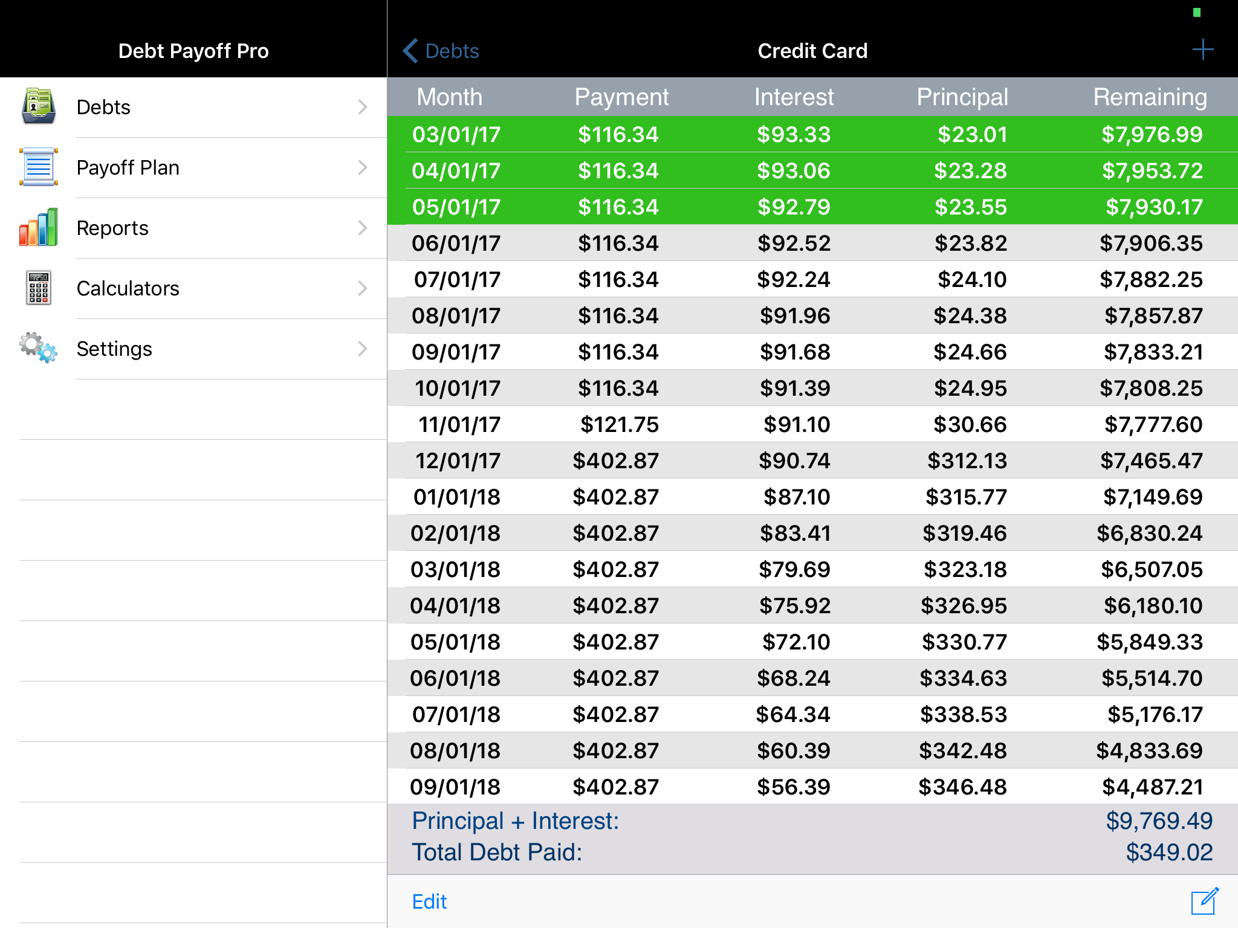The image size is (1238, 928).
Task: Go back via the Debts link
Action: point(452,51)
